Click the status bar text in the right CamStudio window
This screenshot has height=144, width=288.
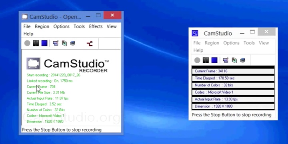232,115
